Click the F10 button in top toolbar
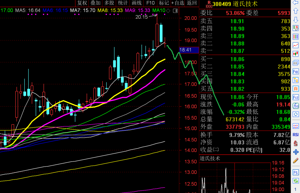 (x=150, y=3)
